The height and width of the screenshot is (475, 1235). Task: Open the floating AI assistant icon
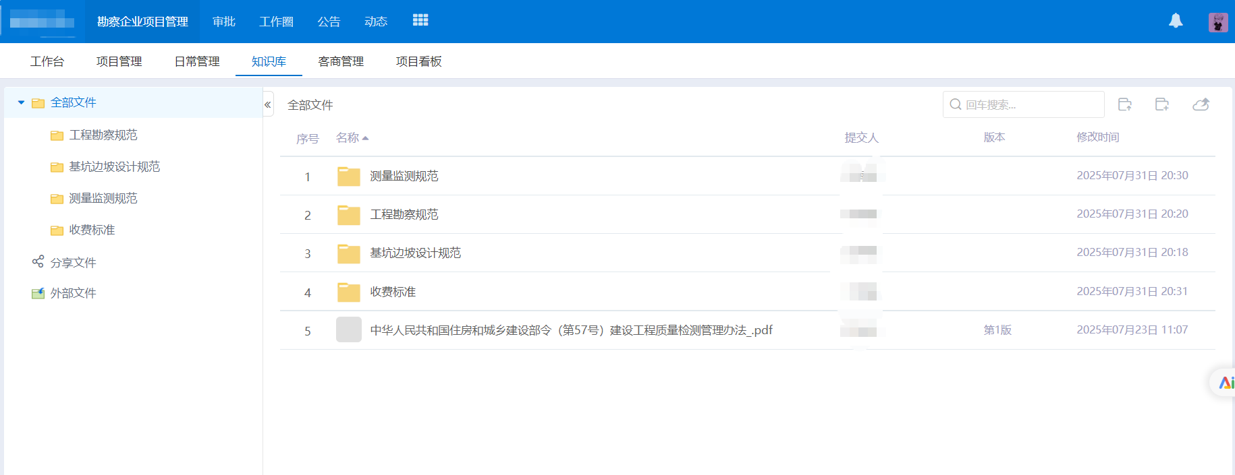(x=1225, y=383)
